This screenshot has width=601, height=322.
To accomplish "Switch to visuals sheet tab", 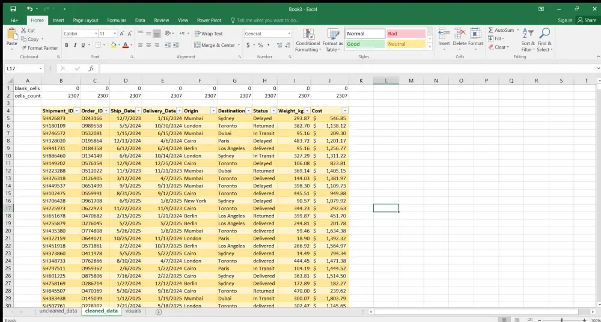I will [x=133, y=311].
